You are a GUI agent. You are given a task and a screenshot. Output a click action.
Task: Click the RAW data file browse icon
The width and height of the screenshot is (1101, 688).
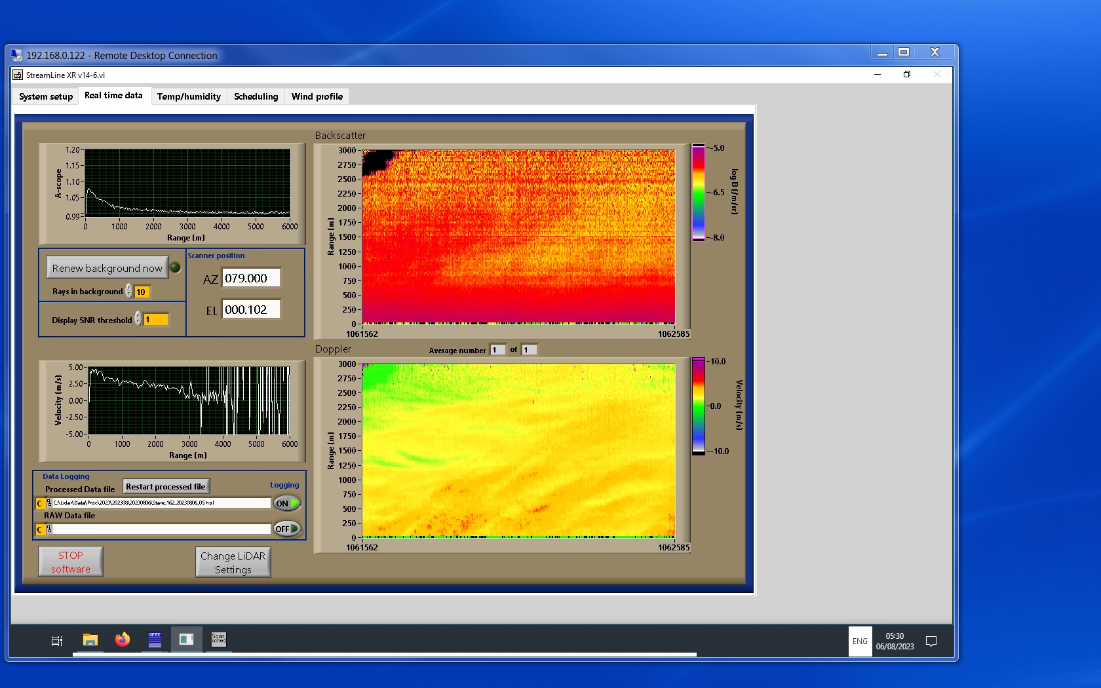click(x=49, y=529)
